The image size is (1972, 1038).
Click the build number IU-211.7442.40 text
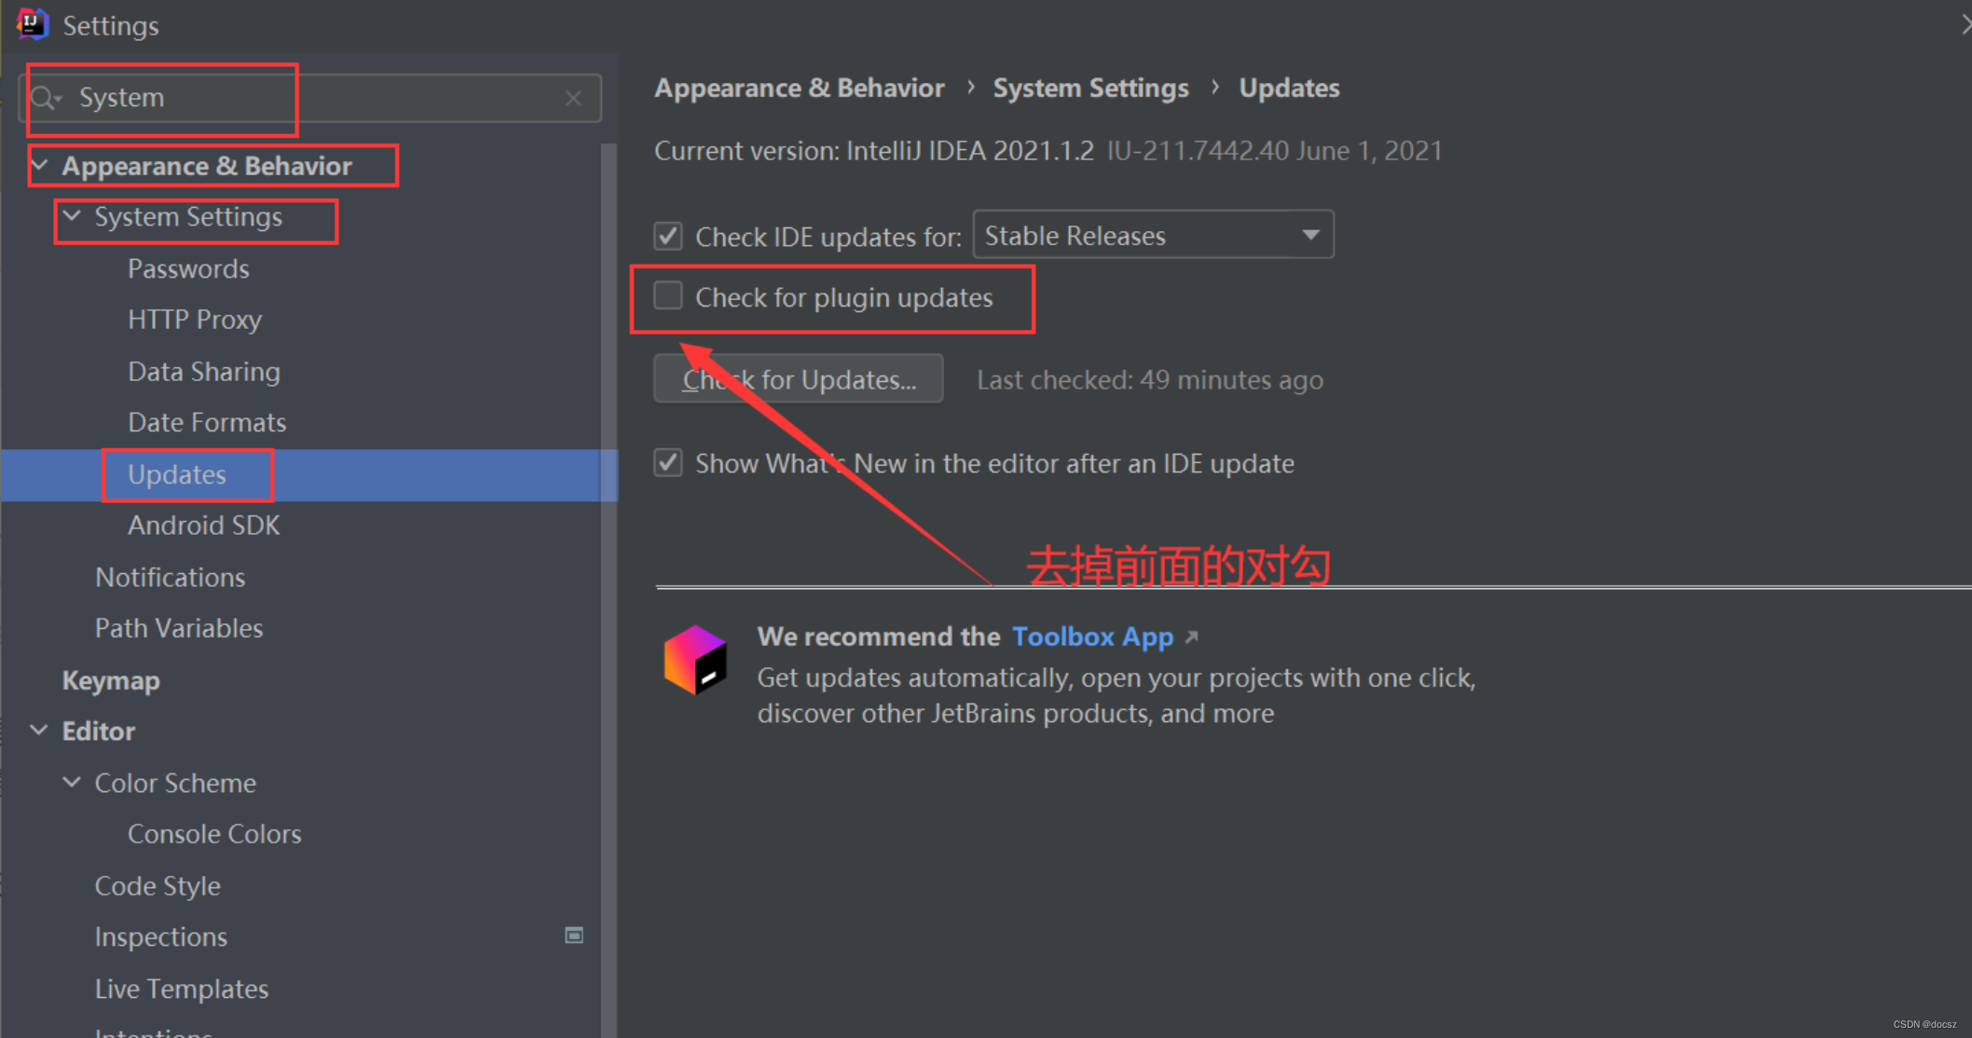coord(1198,151)
